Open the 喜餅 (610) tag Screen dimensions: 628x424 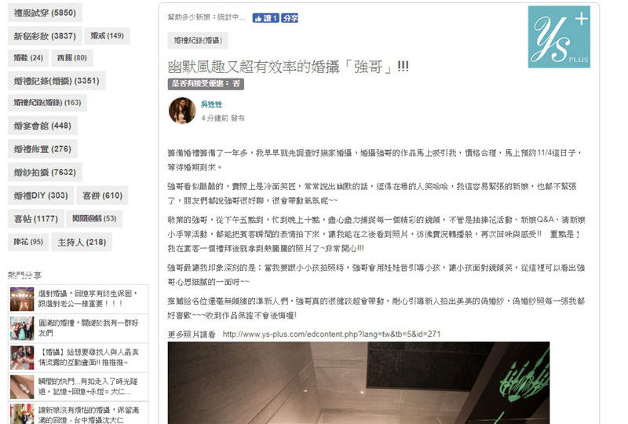[x=102, y=196]
